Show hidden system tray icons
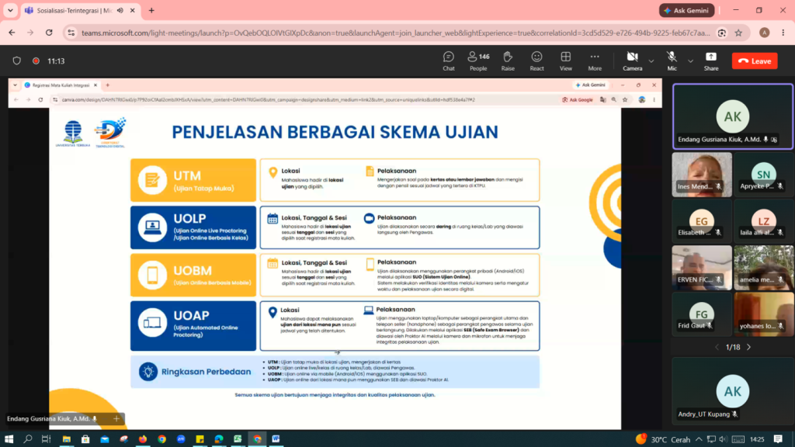The height and width of the screenshot is (447, 795). coord(699,439)
